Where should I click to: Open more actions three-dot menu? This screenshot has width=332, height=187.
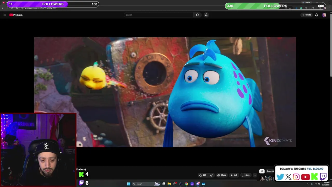[255, 175]
